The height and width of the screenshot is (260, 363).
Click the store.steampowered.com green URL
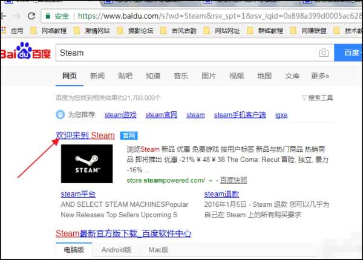pyautogui.click(x=166, y=180)
